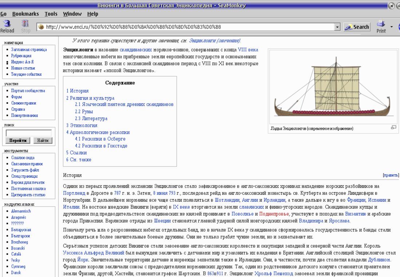Expand the Print button dropdown arrow
This screenshot has height=277, width=400.
pyautogui.click(x=392, y=27)
